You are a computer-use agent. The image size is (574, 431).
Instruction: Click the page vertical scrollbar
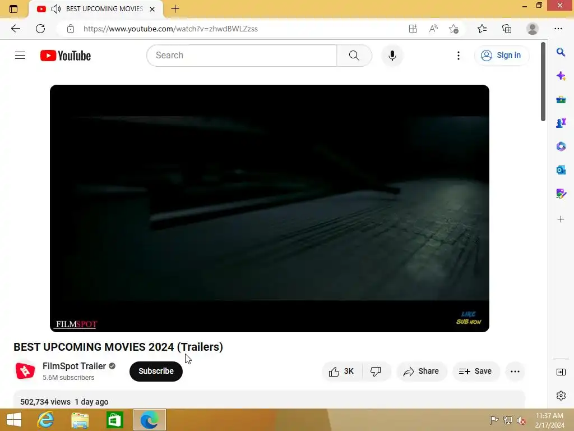tap(543, 81)
